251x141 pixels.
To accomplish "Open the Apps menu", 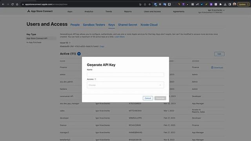I will pyautogui.click(x=70, y=11).
